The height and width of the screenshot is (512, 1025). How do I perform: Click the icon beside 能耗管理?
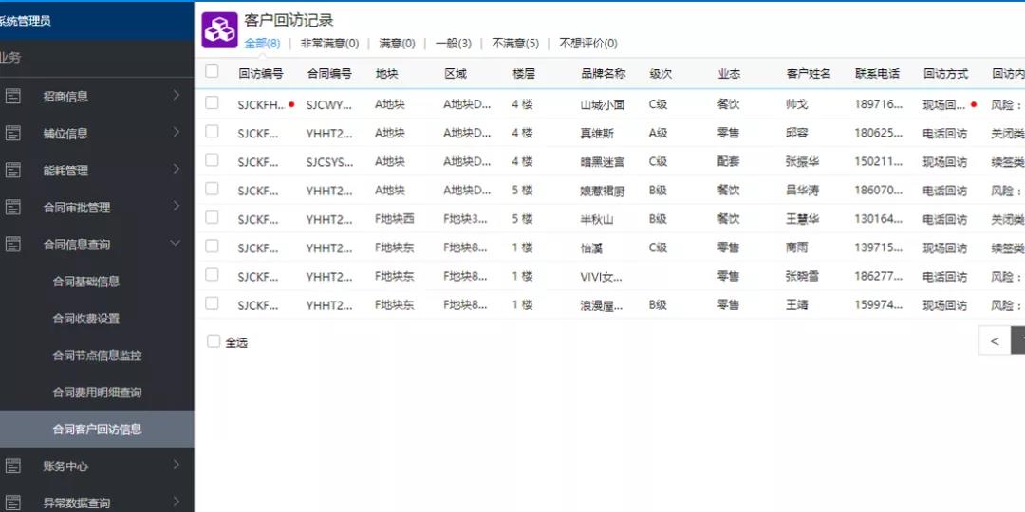[12, 171]
